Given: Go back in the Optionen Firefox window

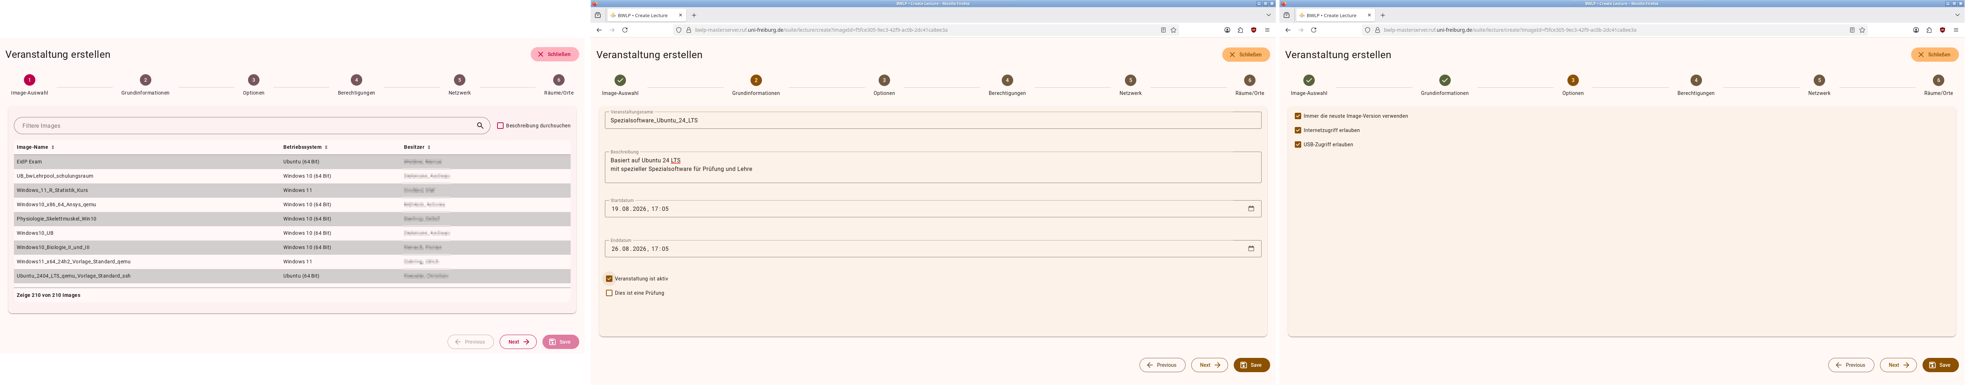Looking at the screenshot, I should pyautogui.click(x=1288, y=30).
